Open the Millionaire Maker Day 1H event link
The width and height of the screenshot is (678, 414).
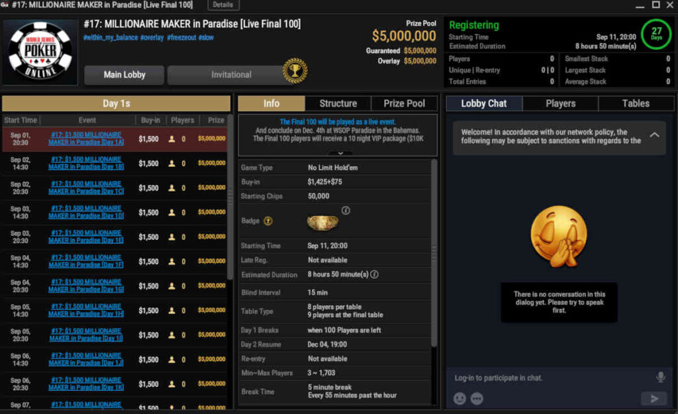pos(86,310)
